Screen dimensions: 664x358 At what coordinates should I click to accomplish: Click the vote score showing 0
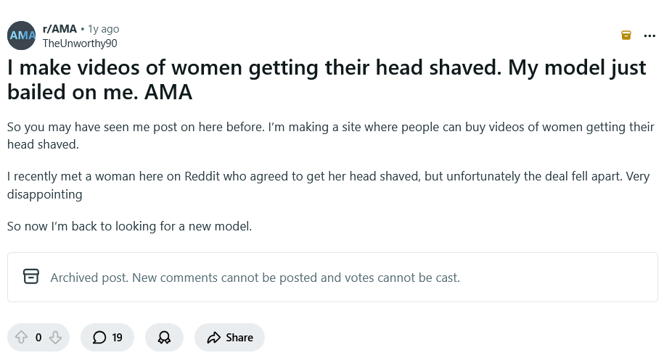38,337
